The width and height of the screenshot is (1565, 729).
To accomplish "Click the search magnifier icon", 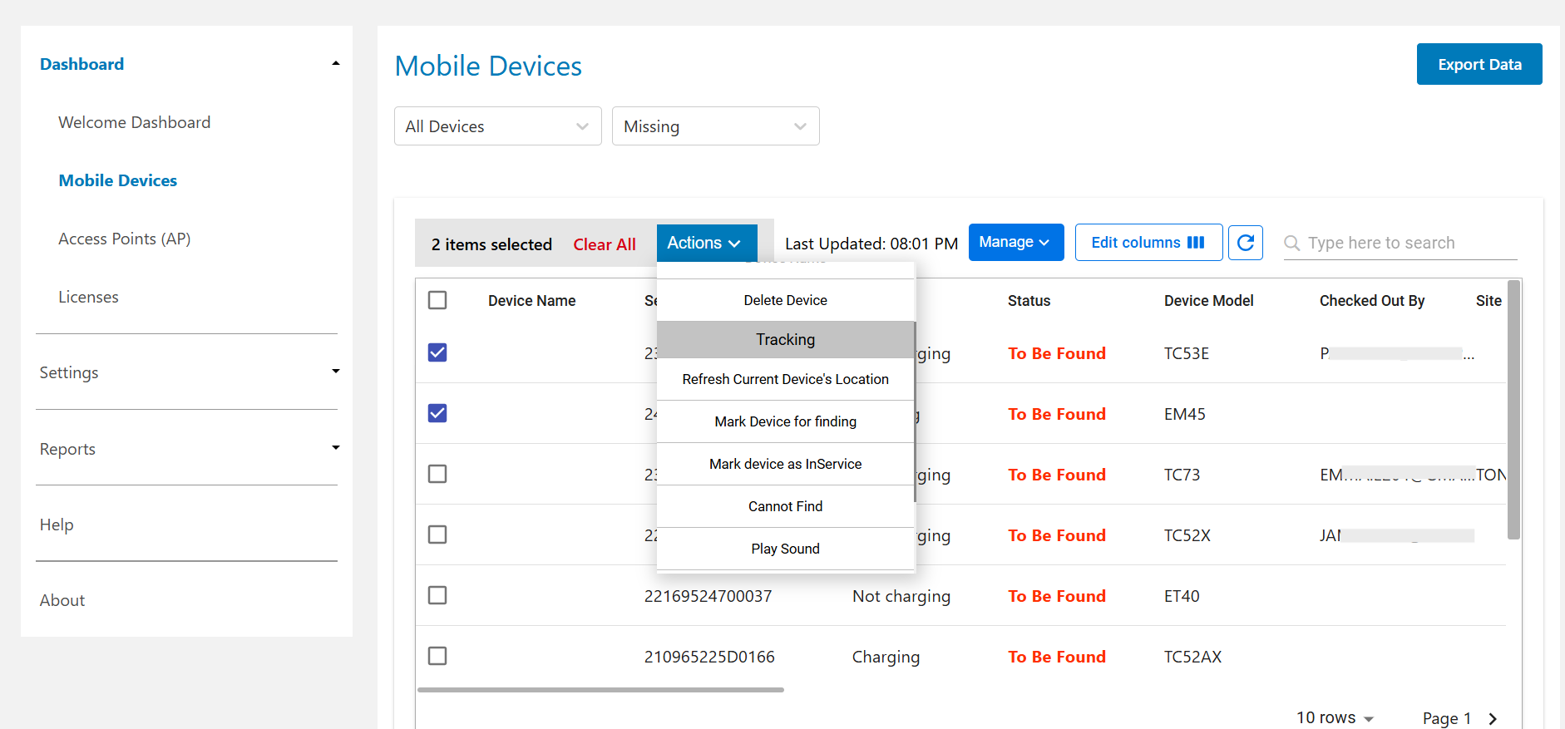I will 1291,243.
